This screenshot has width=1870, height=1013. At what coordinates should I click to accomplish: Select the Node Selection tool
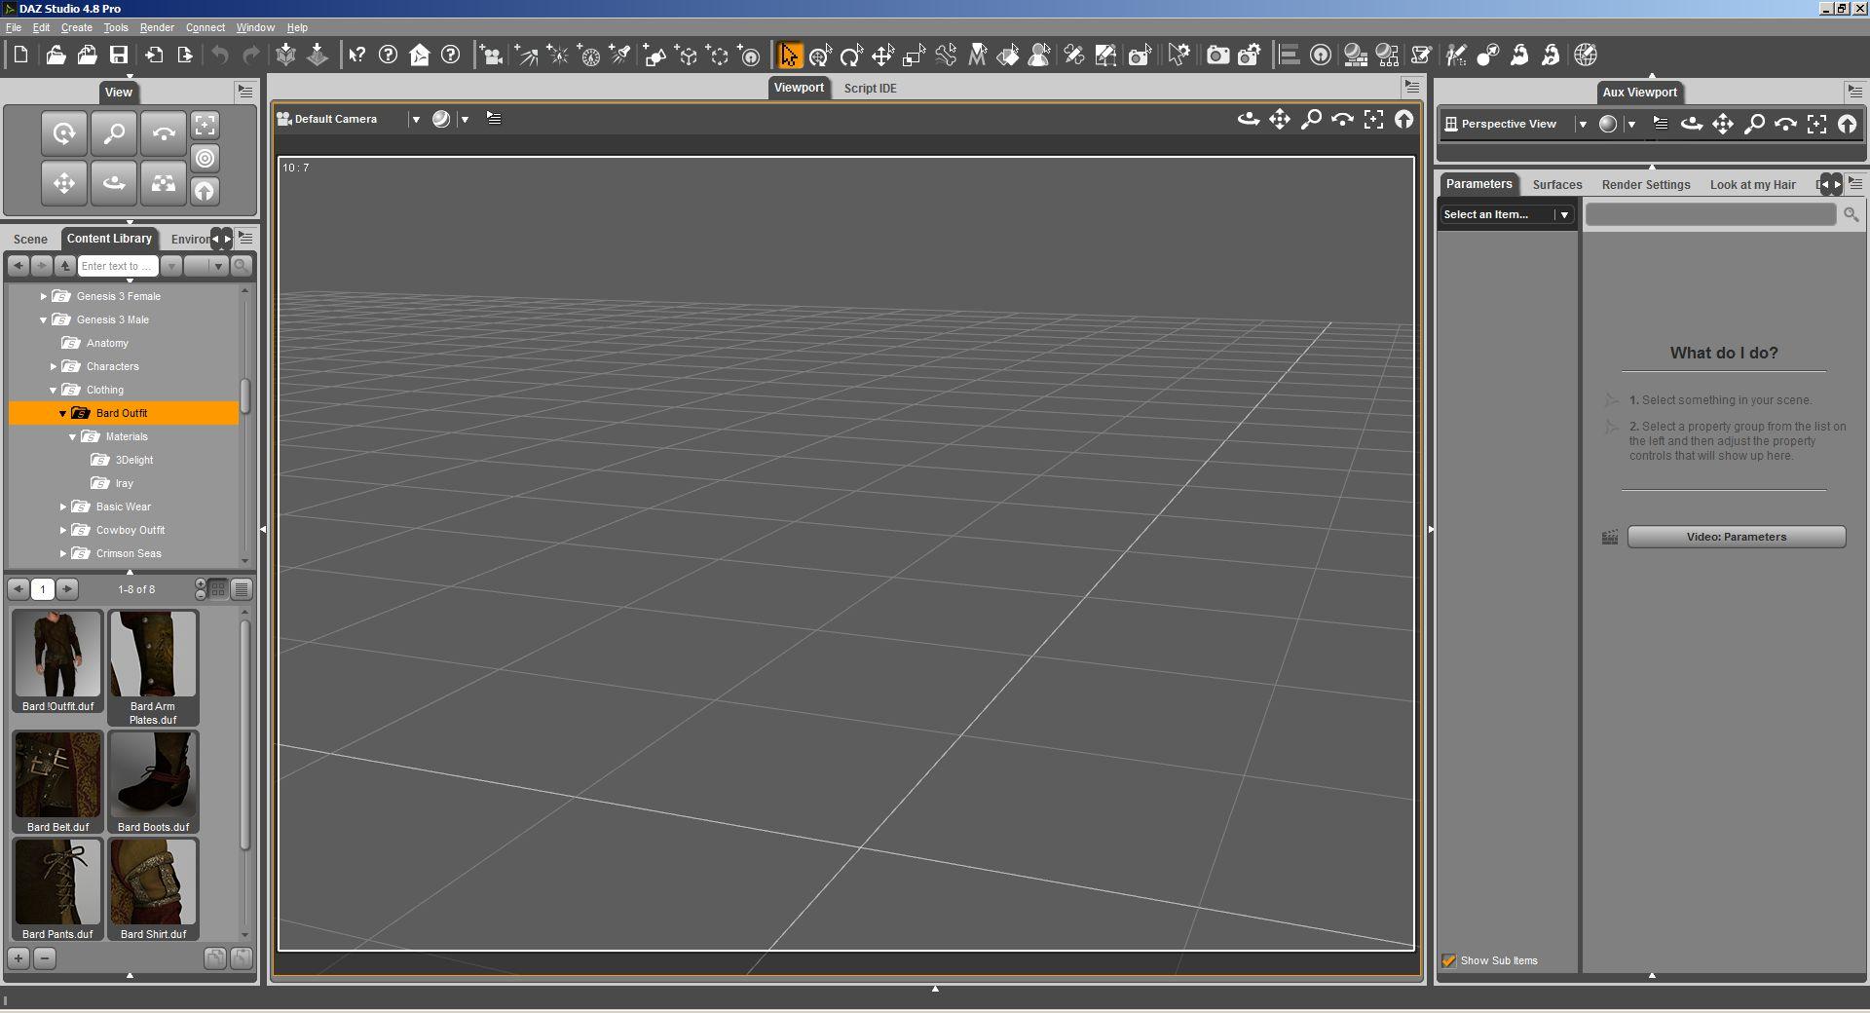tap(789, 56)
